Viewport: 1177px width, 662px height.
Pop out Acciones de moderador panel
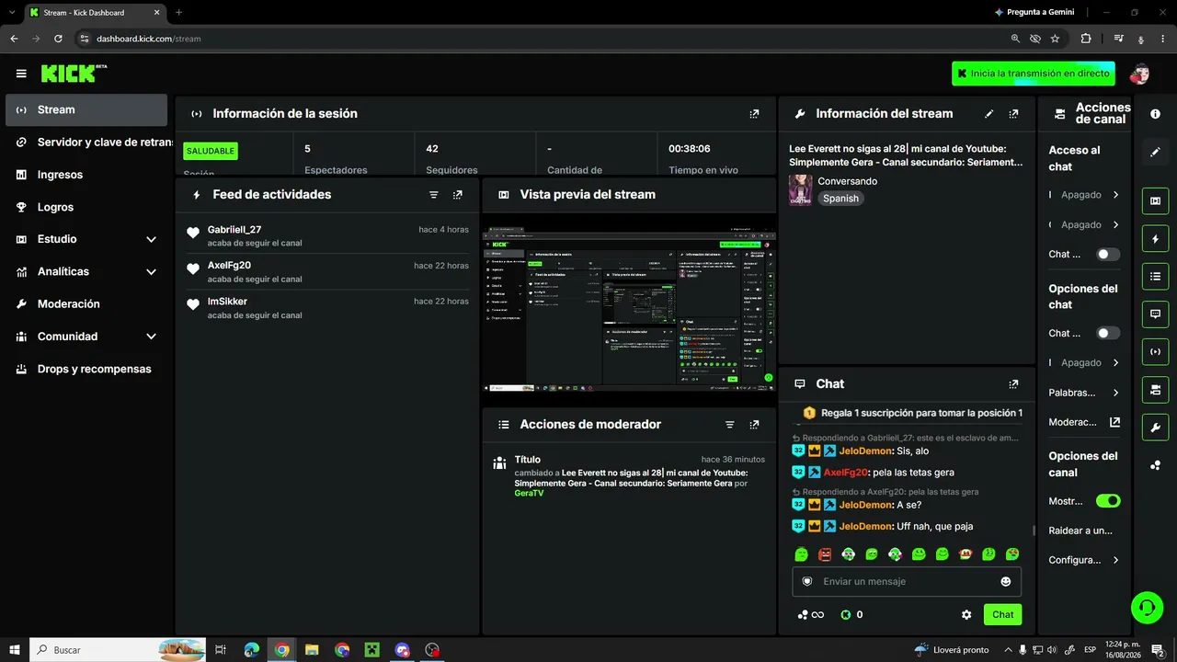click(754, 425)
